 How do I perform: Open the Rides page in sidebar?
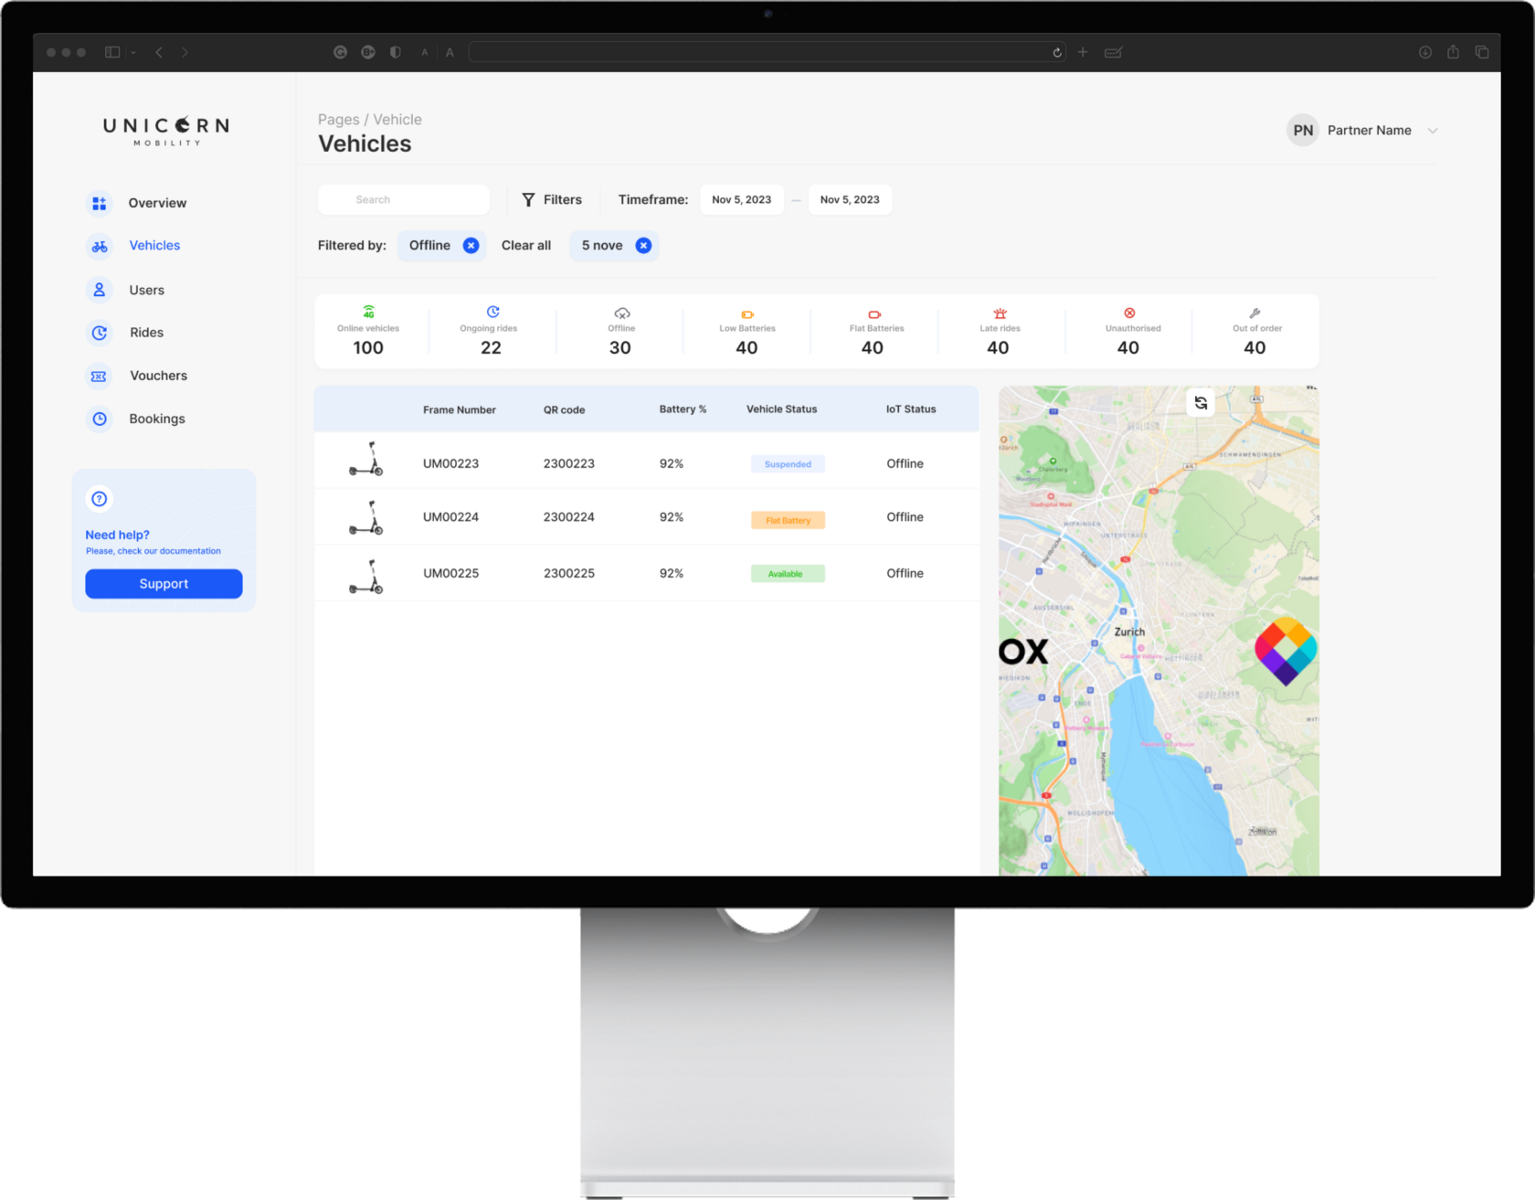coord(146,333)
